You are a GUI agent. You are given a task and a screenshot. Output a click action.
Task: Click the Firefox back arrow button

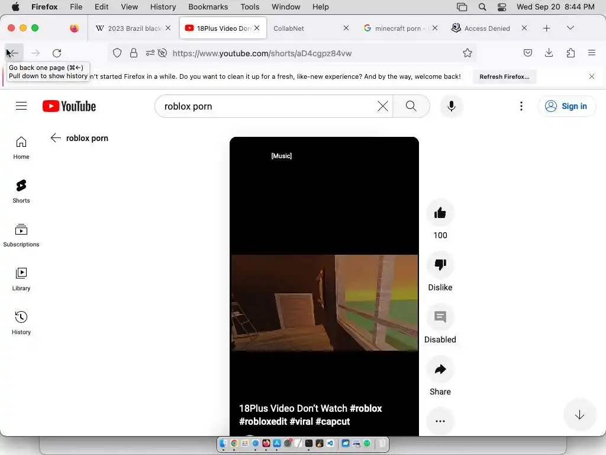coord(14,53)
